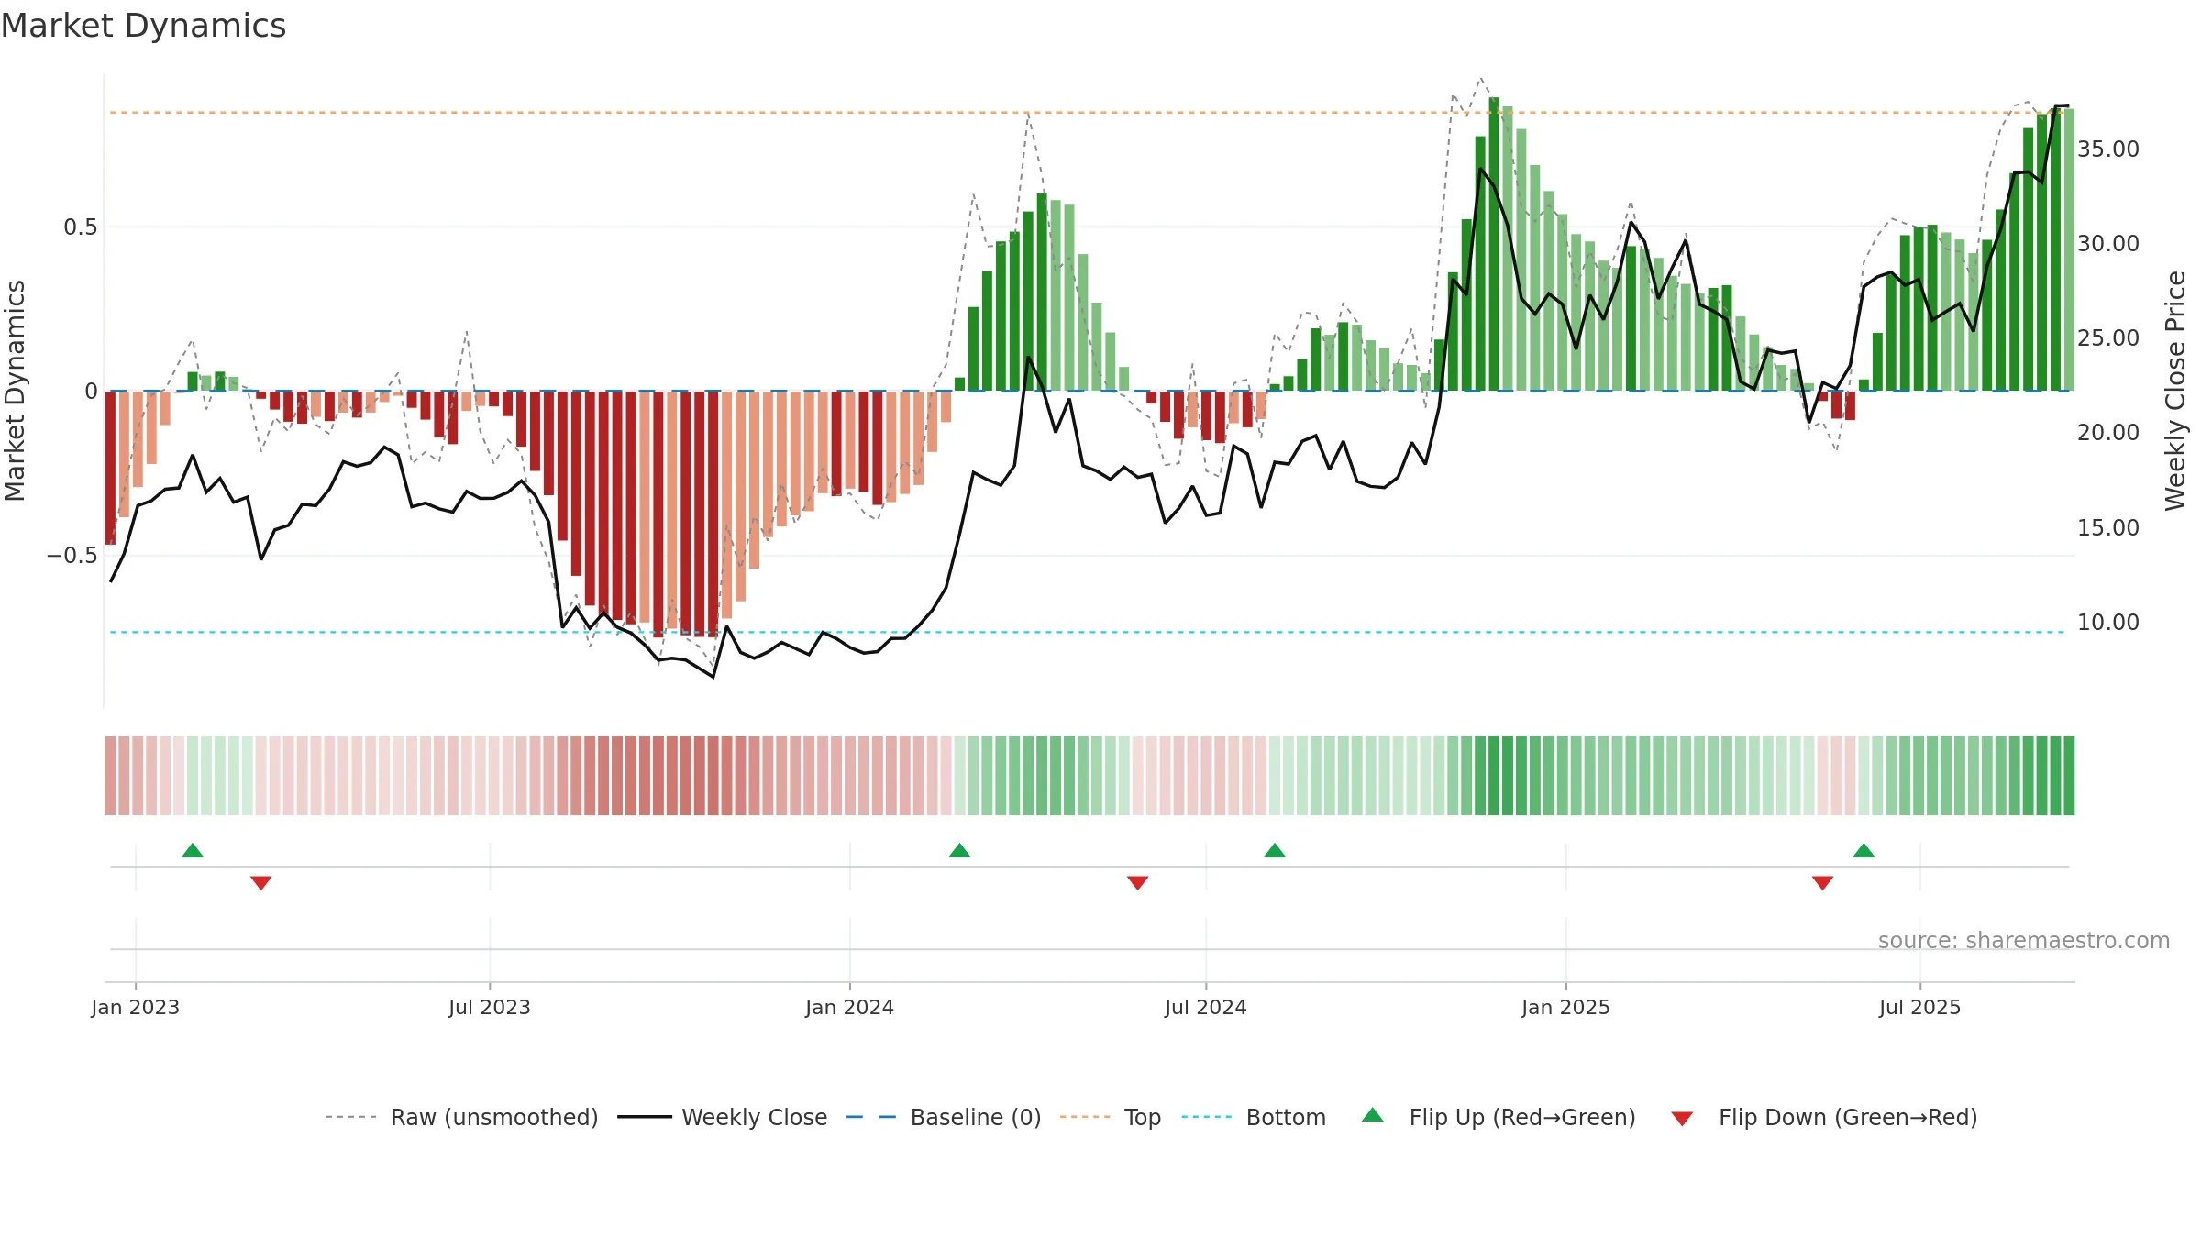Click the tallest green bar near Dec 2024
Image resolution: width=2201 pixels, height=1238 pixels.
point(1494,244)
